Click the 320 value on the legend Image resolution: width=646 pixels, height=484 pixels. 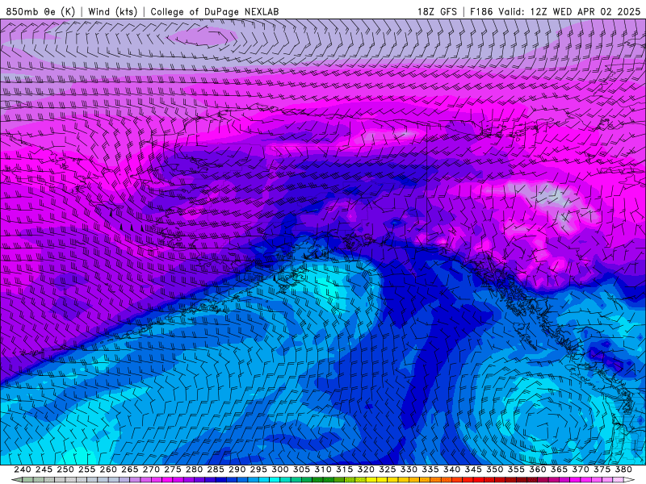click(366, 469)
